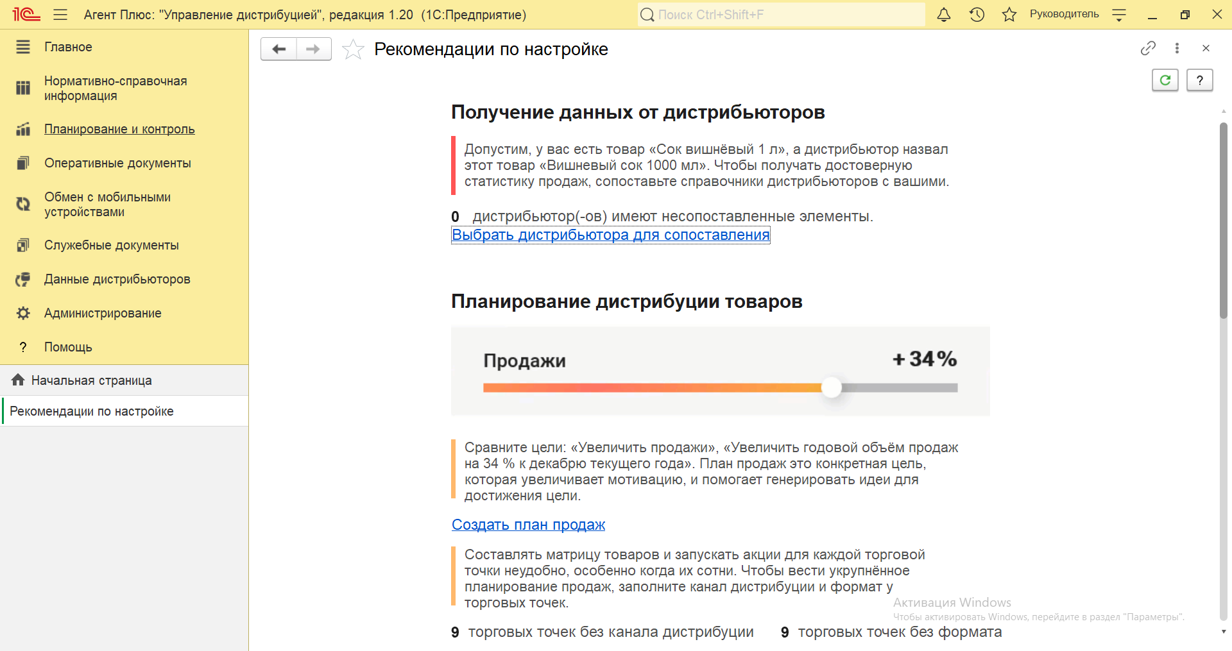
Task: Click text 9 торговых точек без канала дистрибуции
Action: [x=603, y=632]
